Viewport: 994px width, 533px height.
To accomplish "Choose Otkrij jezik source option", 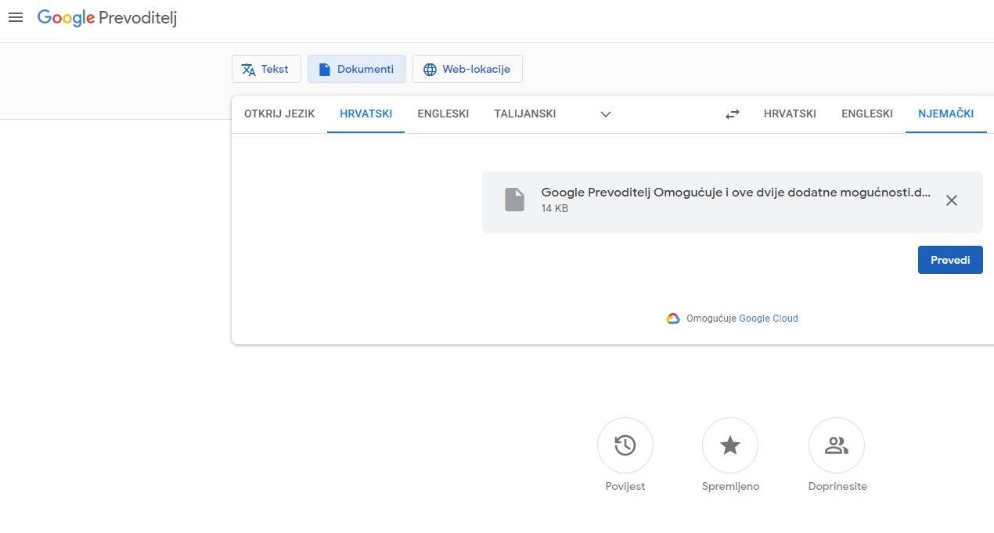I will tap(279, 113).
